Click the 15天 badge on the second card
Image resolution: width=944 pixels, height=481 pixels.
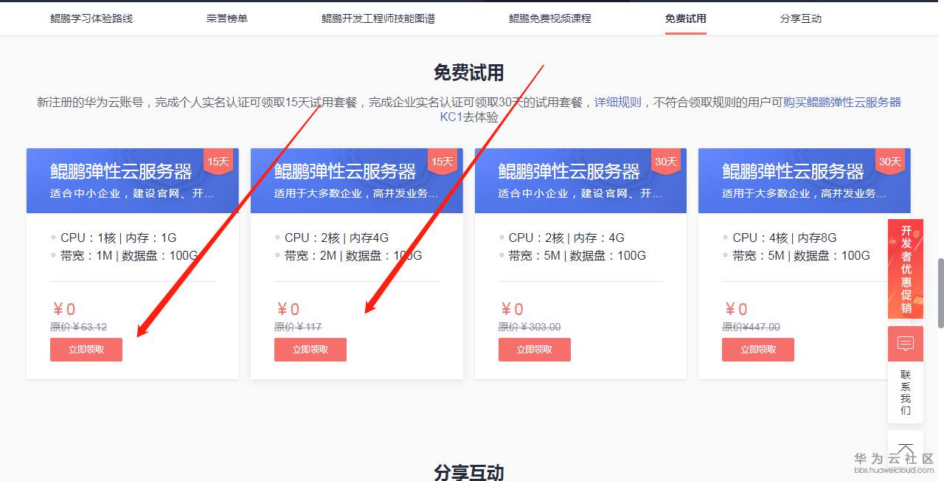(442, 162)
